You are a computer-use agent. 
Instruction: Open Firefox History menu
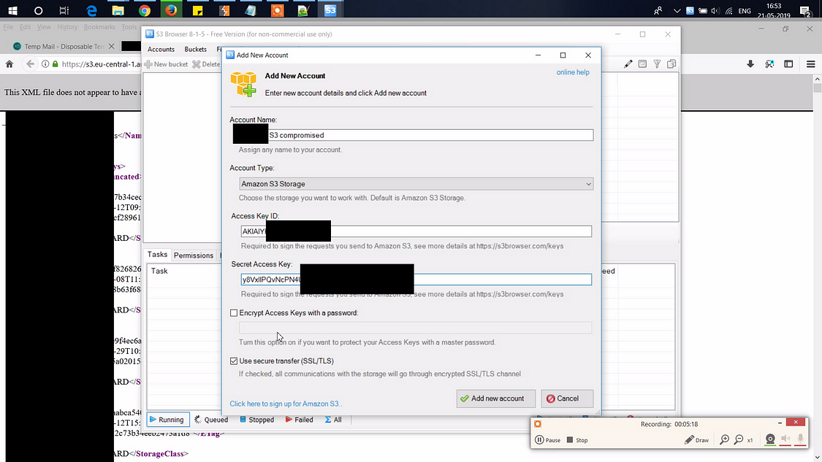[67, 27]
